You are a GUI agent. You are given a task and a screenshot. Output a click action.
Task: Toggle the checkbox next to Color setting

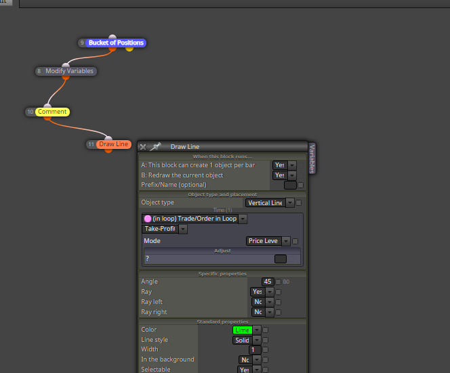pos(266,330)
